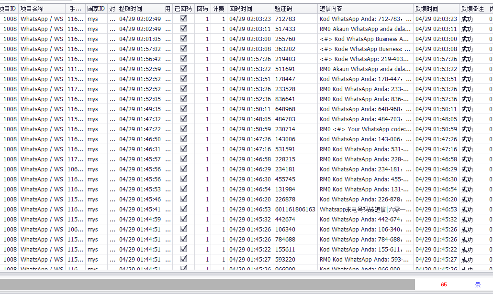Select verification code 226878 cell
The image size is (493, 294).
click(x=295, y=199)
